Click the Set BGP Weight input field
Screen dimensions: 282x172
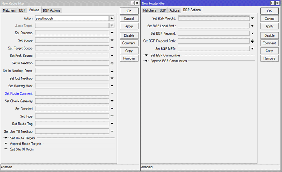click(214, 18)
